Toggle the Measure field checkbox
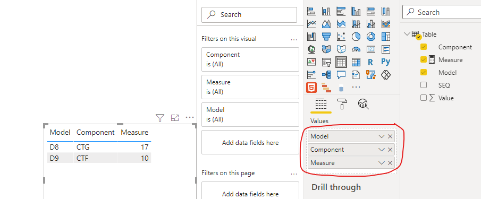The width and height of the screenshot is (481, 199). point(424,59)
